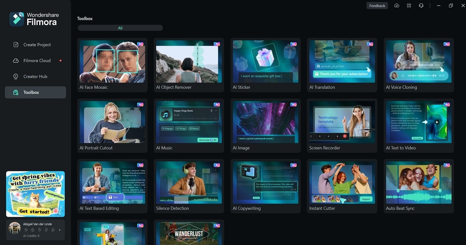This screenshot has width=466, height=245.
Task: Open Filmora Cloud via its sidebar icon
Action: point(16,60)
